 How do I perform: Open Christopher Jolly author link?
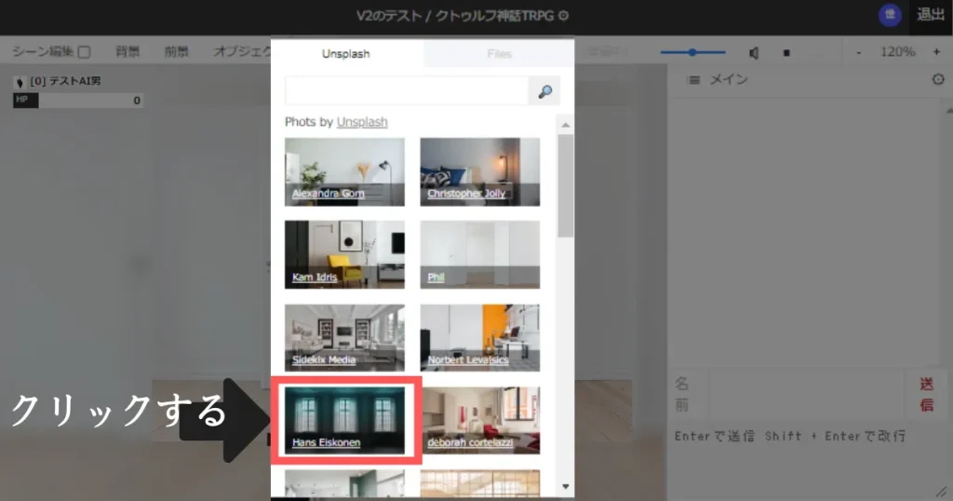(466, 194)
